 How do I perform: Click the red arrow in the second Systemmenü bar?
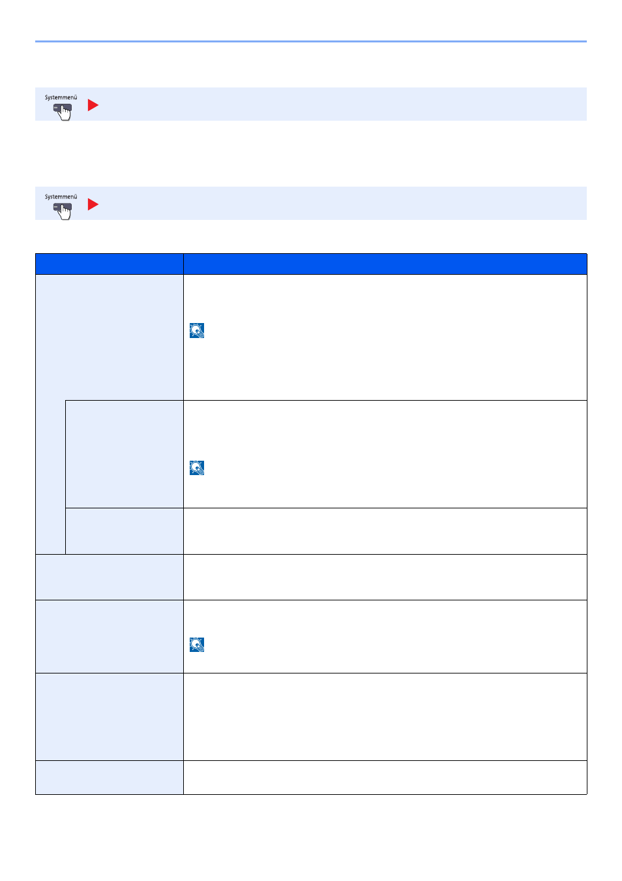pos(93,204)
